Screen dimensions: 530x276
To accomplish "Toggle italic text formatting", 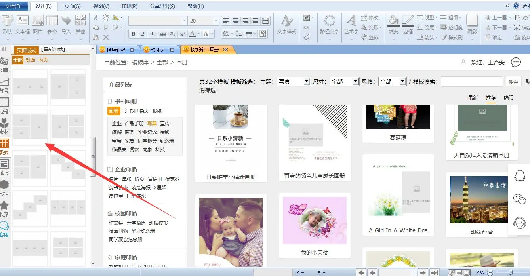I will [143, 34].
